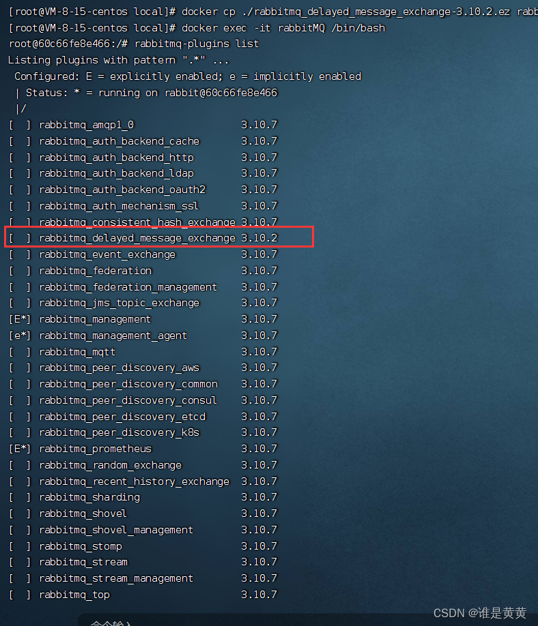Viewport: 538px width, 626px height.
Task: Select the rabbitmq_top plugin name
Action: (x=74, y=595)
